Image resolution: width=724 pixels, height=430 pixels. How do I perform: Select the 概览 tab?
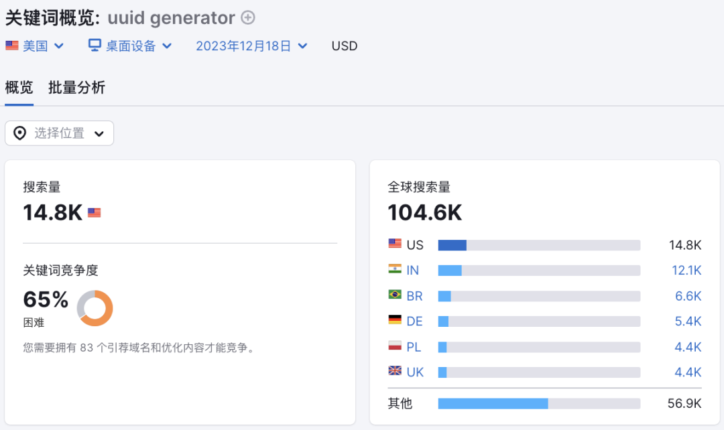[x=19, y=88]
